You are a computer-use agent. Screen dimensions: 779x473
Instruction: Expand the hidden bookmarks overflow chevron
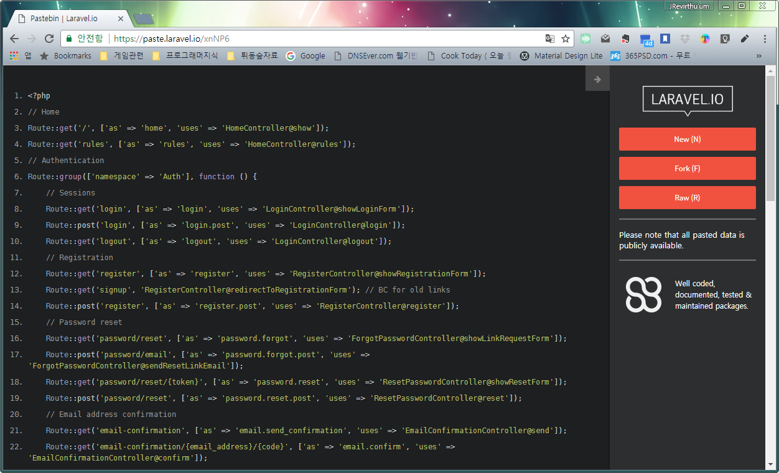[759, 56]
